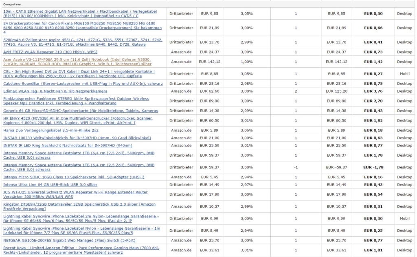
Task: Select EUR 125,20 revenue in the Edimax row
Action: coord(336,91)
